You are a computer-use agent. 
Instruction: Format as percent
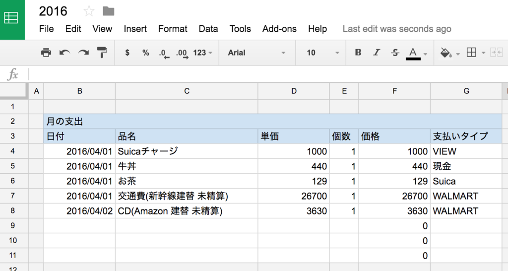coord(146,53)
